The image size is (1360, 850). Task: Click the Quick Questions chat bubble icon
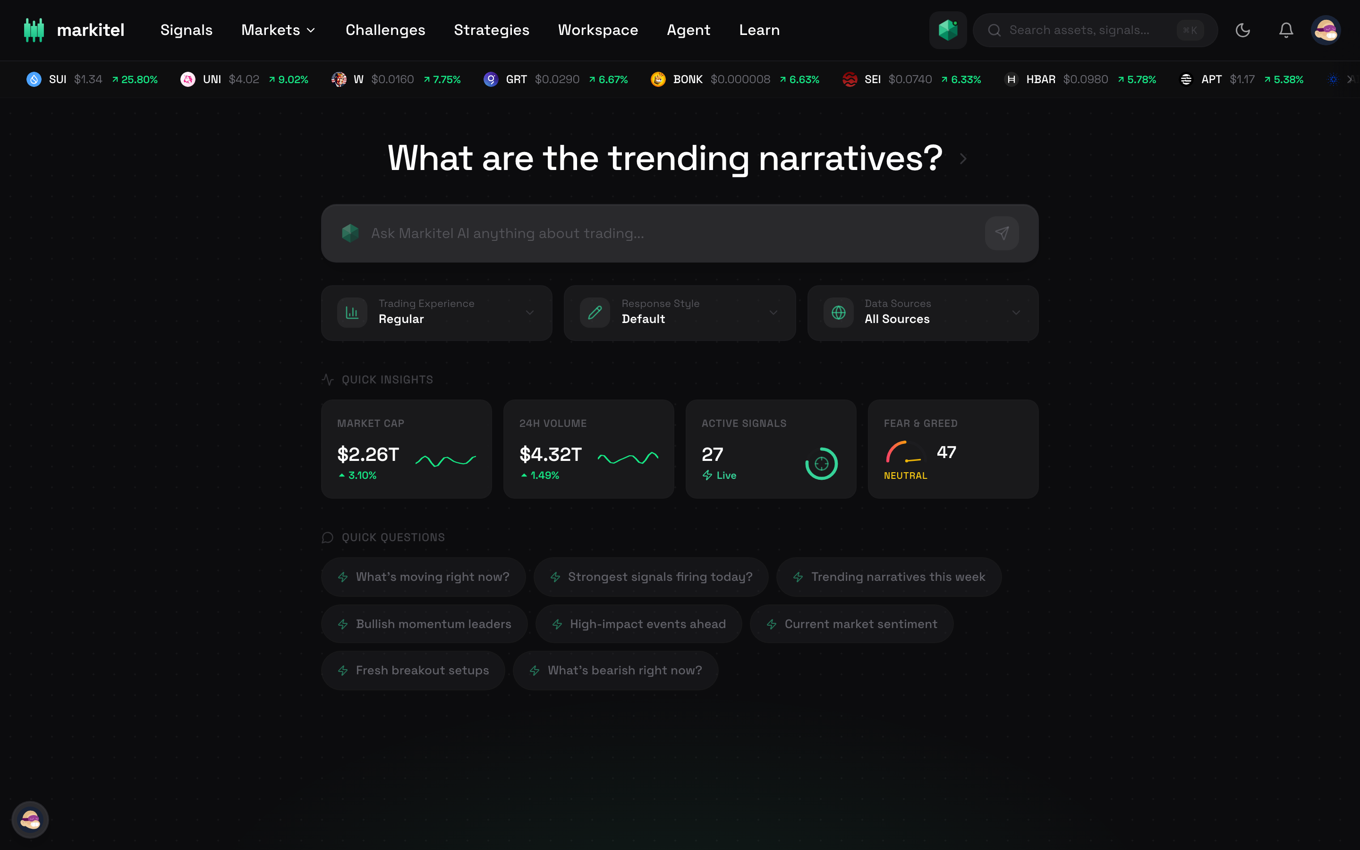click(x=328, y=538)
